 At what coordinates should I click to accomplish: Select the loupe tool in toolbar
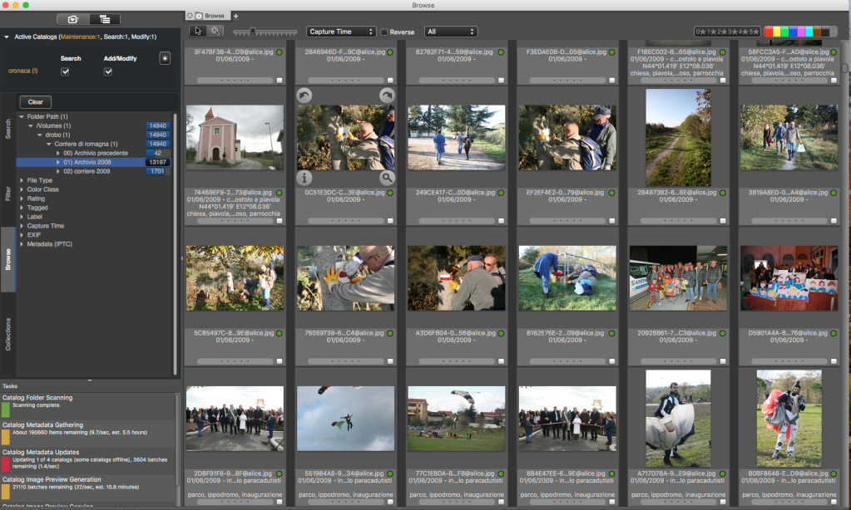pyautogui.click(x=215, y=32)
